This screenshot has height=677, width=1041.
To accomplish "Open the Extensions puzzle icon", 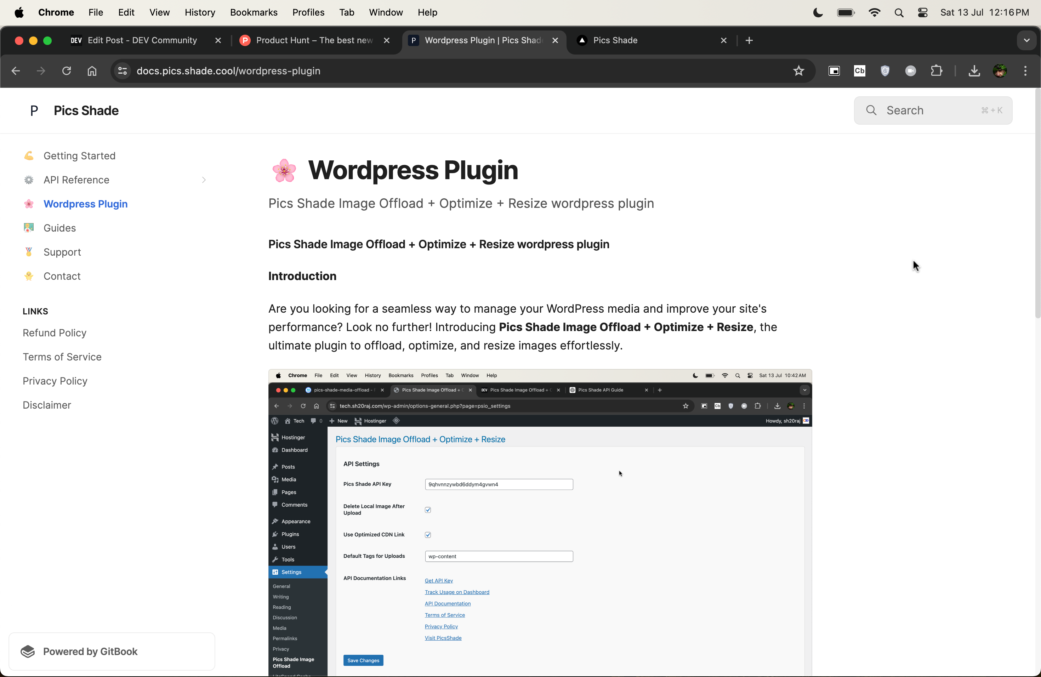I will pyautogui.click(x=937, y=71).
